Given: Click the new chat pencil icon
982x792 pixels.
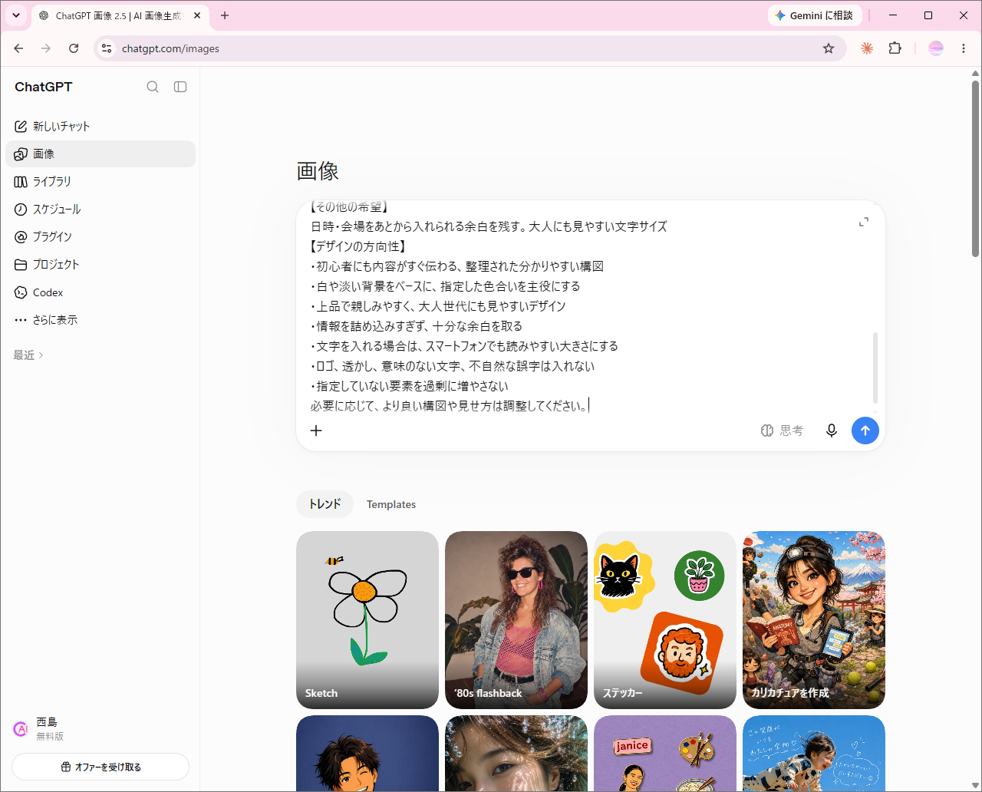Looking at the screenshot, I should 21,126.
